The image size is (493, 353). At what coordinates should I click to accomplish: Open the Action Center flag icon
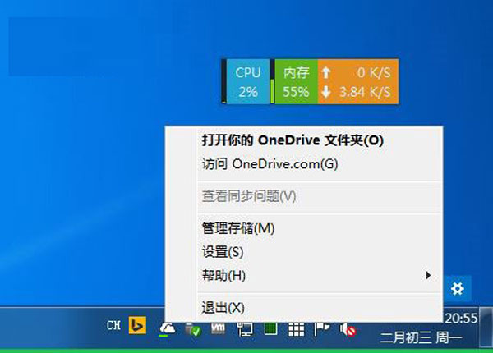coord(321,329)
